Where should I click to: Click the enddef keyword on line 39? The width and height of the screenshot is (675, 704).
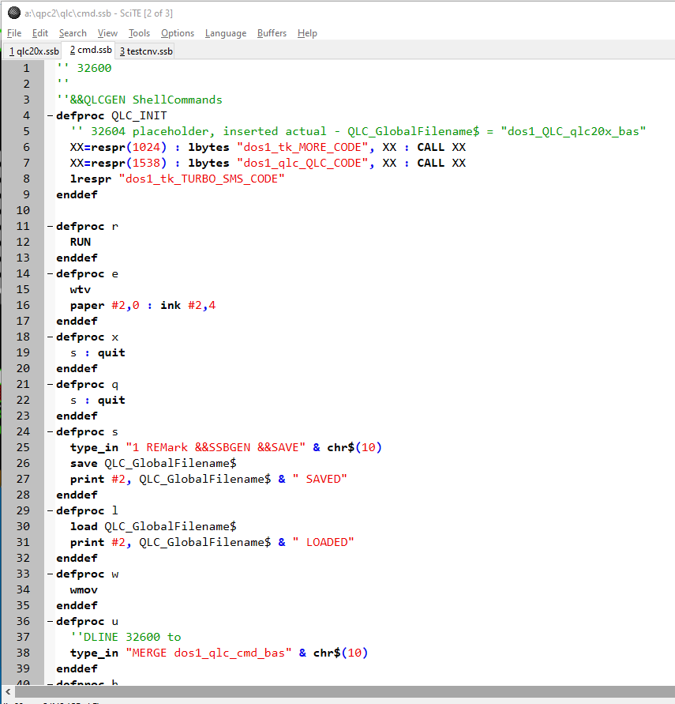pyautogui.click(x=77, y=669)
